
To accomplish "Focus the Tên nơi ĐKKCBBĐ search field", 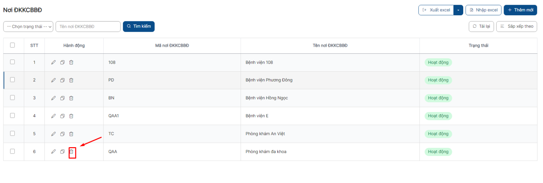I will (88, 26).
